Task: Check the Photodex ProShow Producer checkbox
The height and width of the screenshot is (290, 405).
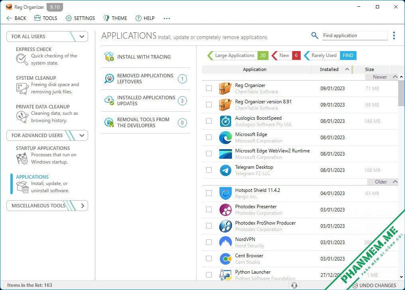Action: click(x=209, y=226)
